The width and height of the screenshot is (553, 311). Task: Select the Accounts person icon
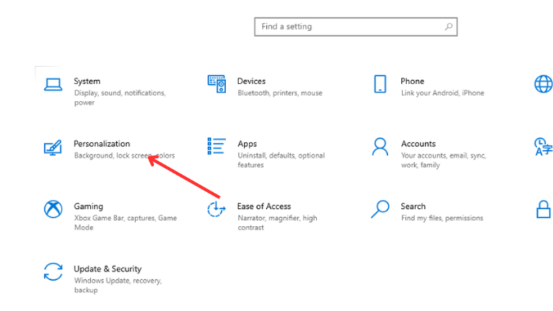pos(379,147)
